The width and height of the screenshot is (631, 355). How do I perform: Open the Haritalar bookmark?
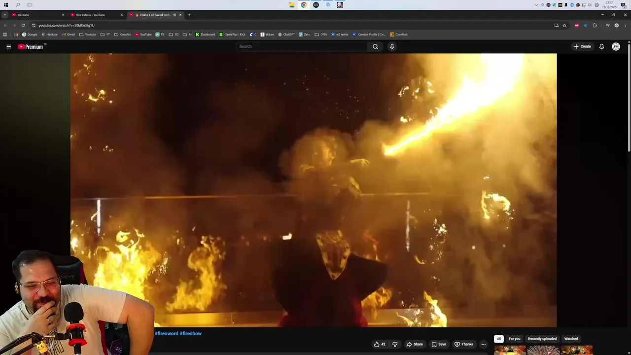tap(49, 35)
